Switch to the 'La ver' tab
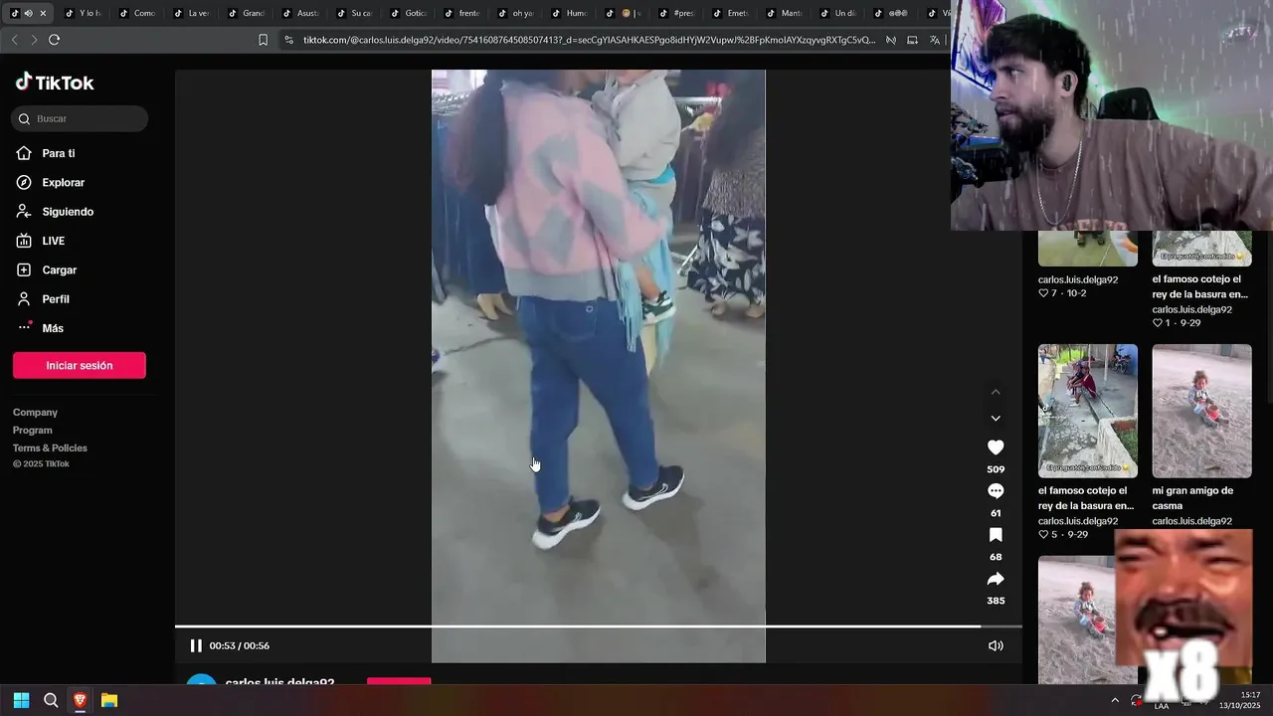 (x=191, y=13)
